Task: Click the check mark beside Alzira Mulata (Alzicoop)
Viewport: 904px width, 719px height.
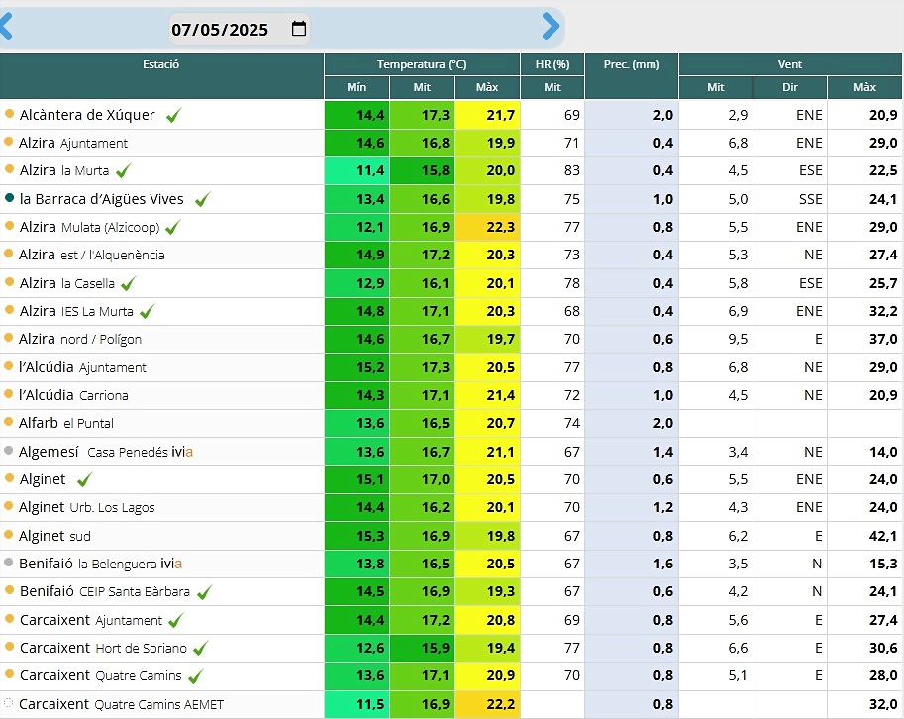Action: [x=173, y=227]
